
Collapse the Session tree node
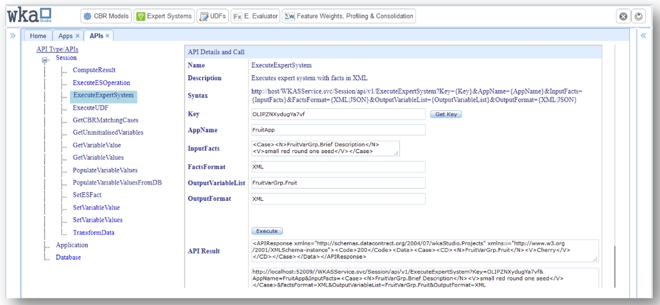pyautogui.click(x=44, y=61)
